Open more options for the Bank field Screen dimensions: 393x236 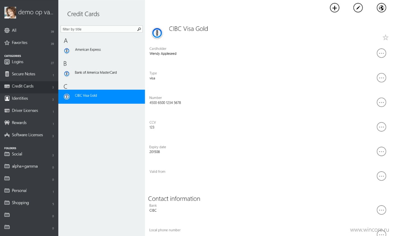tap(381, 210)
